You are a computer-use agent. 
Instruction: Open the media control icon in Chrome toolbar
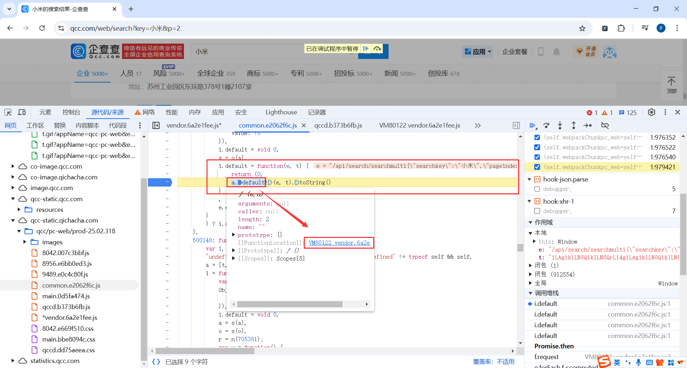[x=645, y=28]
